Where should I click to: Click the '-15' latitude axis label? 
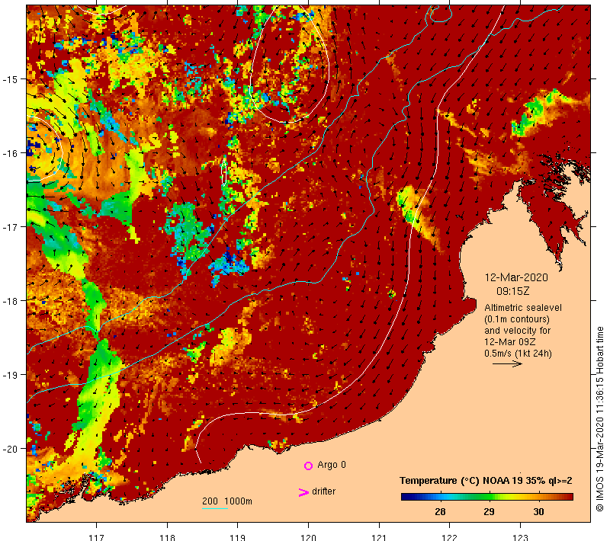click(10, 79)
